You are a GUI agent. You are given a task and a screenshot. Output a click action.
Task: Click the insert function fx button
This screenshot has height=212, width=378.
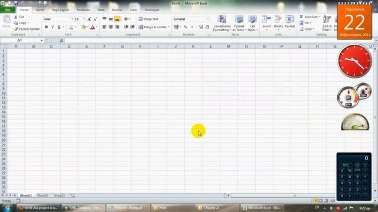click(61, 41)
